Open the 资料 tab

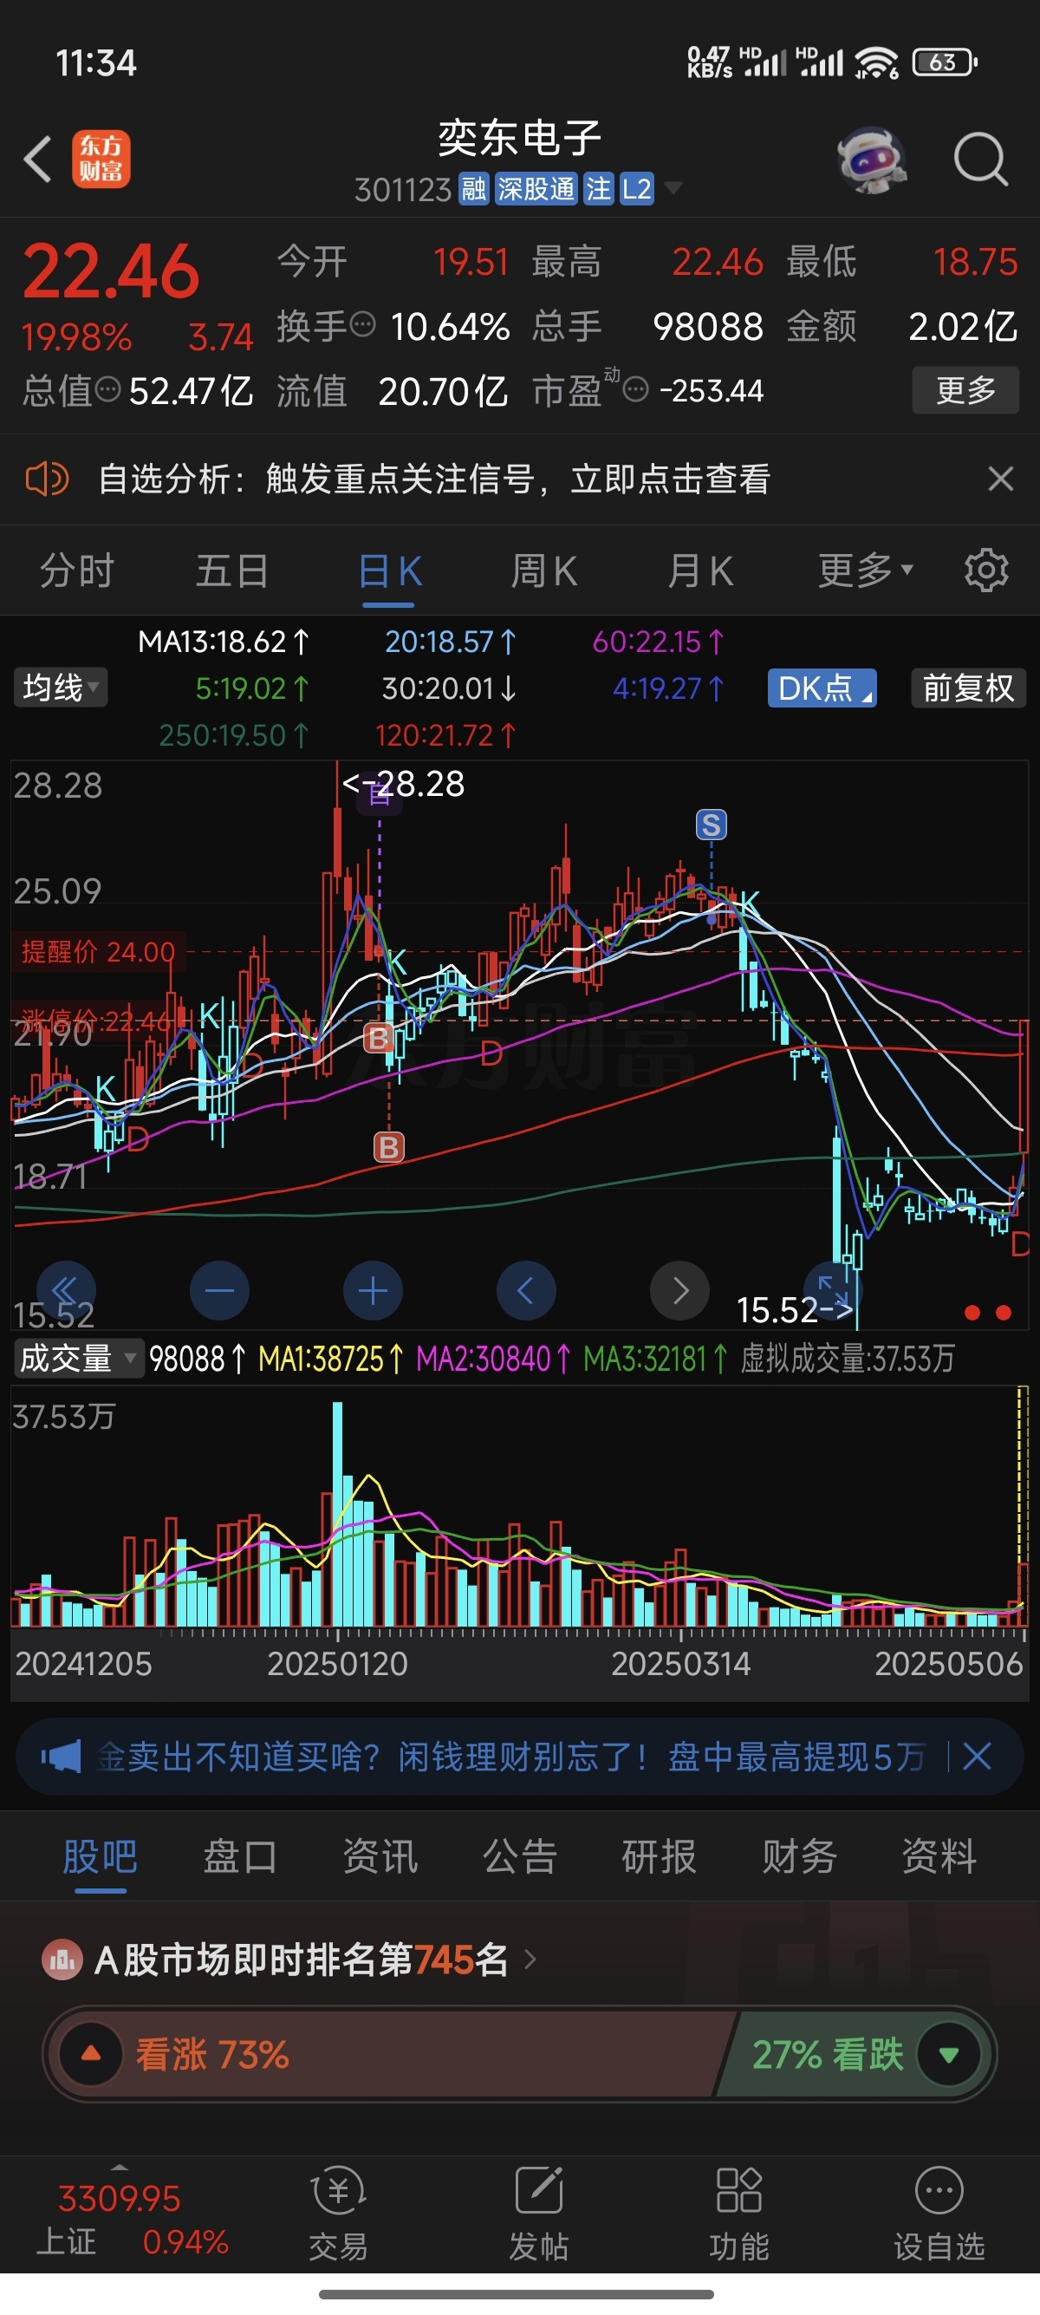click(x=939, y=1855)
